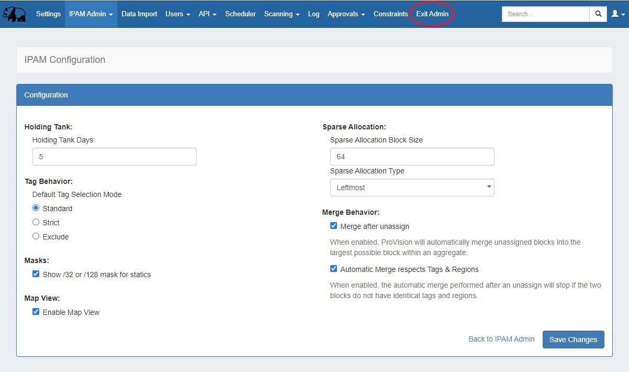This screenshot has height=372, width=629.
Task: Open the Sparse Allocation Type dropdown
Action: pos(412,188)
